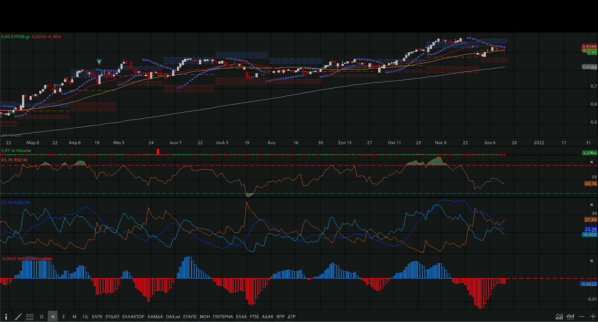Image resolution: width=598 pixels, height=322 pixels.
Task: Close the ADX(14) indicator panel
Action: tap(591, 204)
